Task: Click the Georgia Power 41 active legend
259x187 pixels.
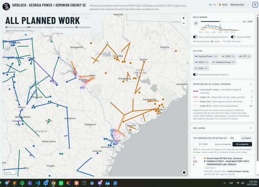Action: 206,41
